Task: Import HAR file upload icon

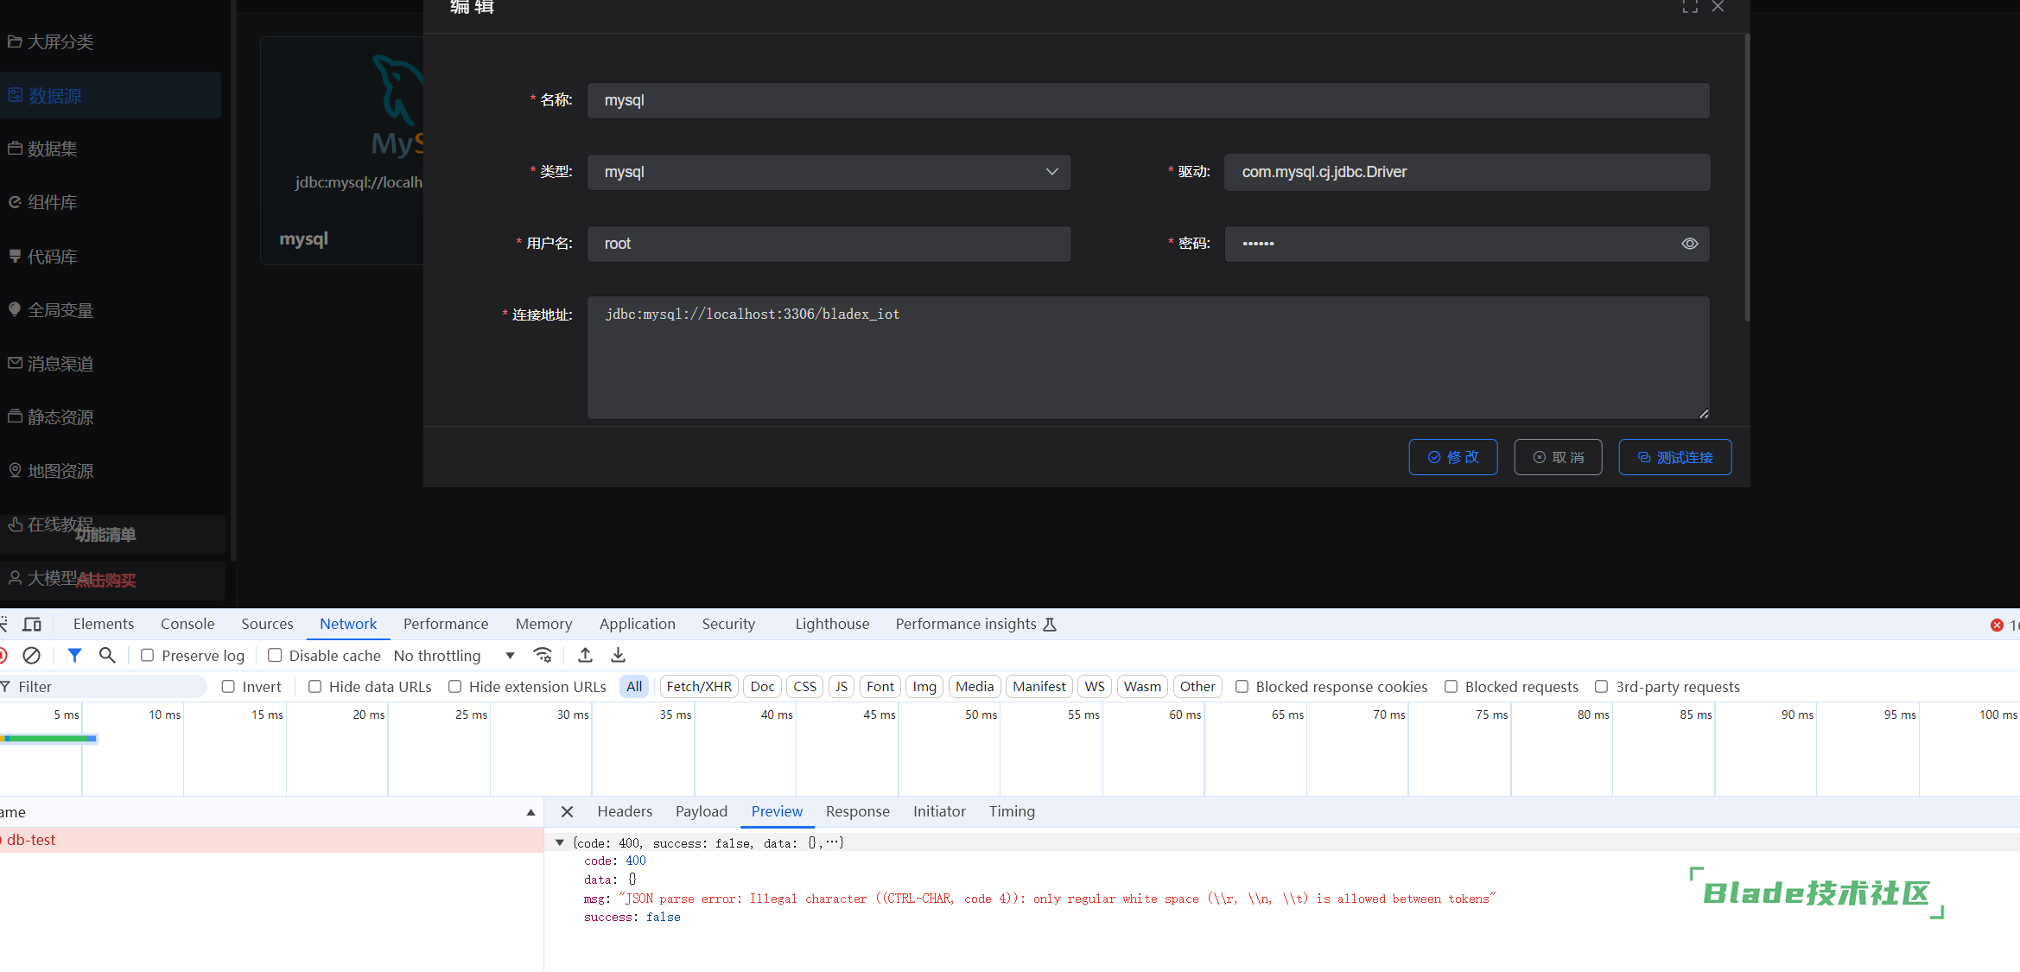Action: pos(585,656)
